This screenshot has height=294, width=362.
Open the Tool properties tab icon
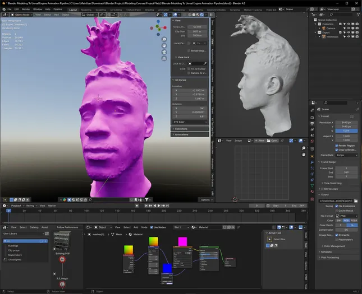pos(312,110)
